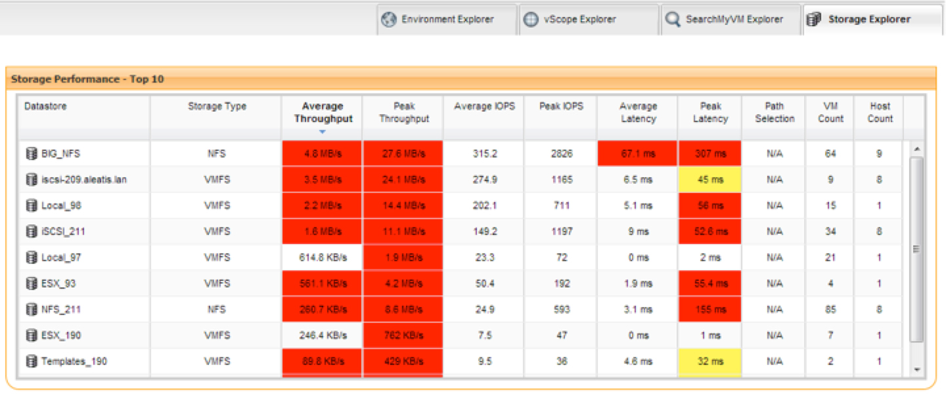Click the 1197 peak IOPS value
The image size is (946, 399).
point(562,232)
